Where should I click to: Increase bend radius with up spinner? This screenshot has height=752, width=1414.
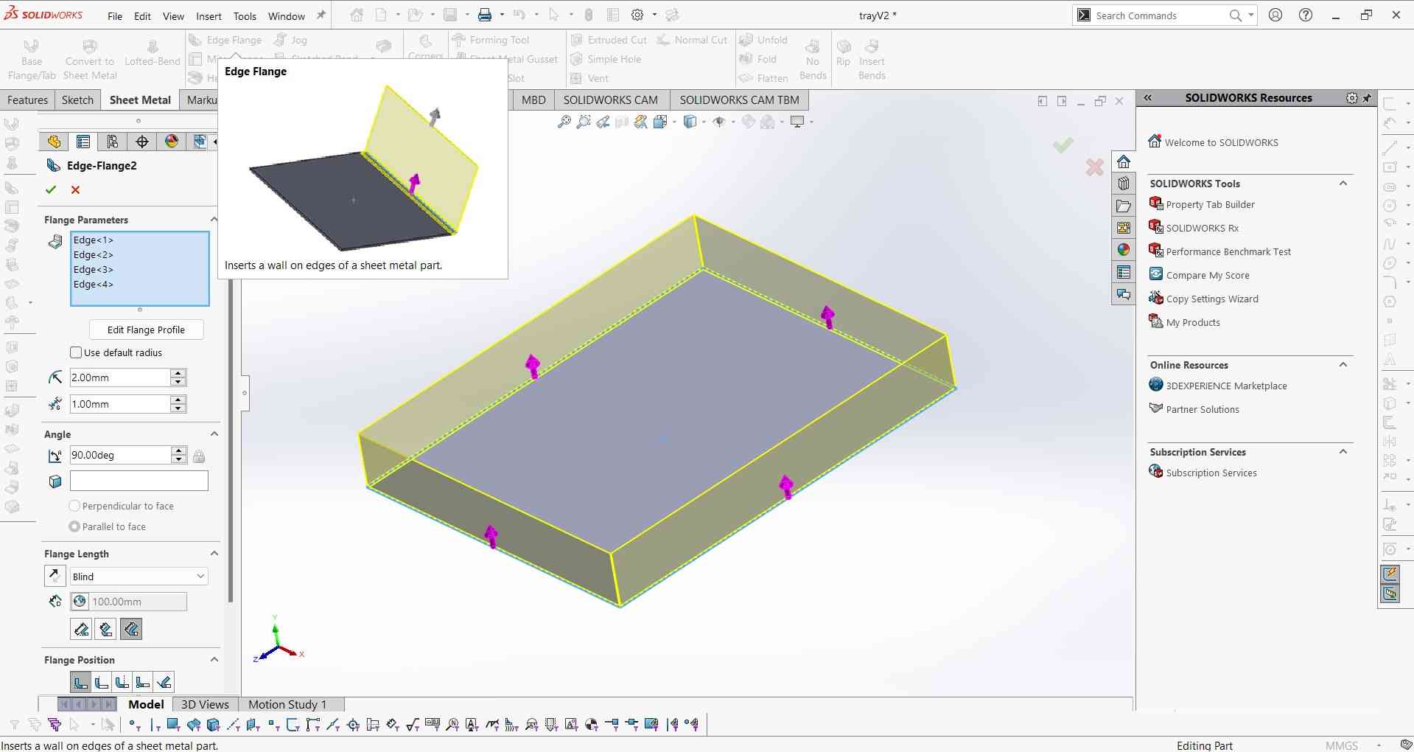click(x=178, y=373)
